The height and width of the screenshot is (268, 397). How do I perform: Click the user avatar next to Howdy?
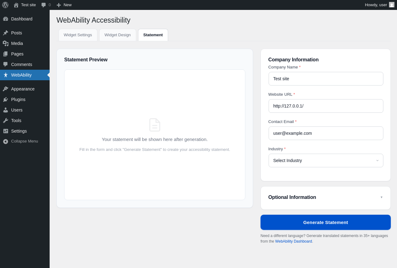pos(392,5)
